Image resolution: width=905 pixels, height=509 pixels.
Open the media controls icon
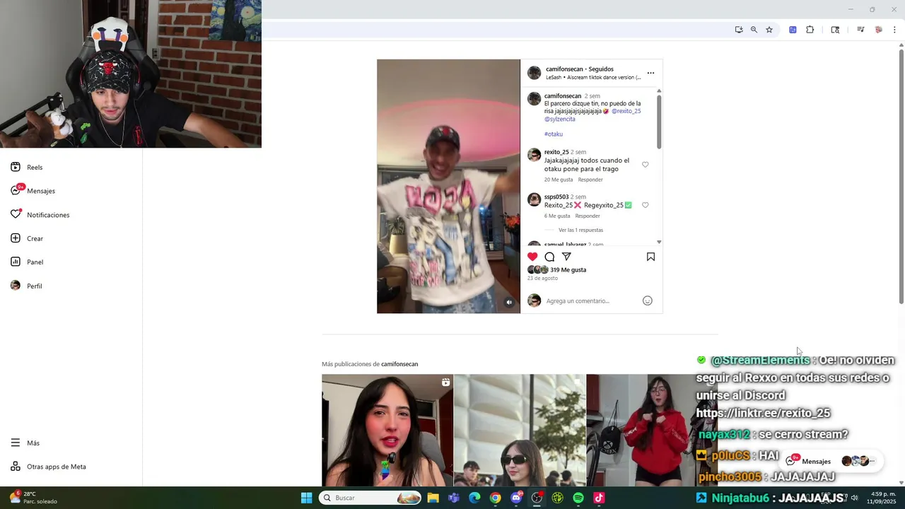tap(860, 30)
